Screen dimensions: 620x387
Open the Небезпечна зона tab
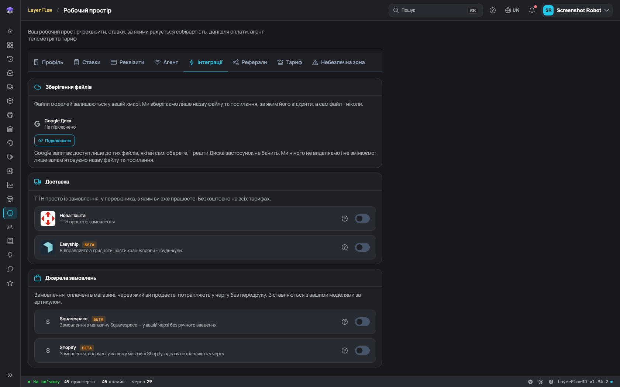[x=338, y=62]
